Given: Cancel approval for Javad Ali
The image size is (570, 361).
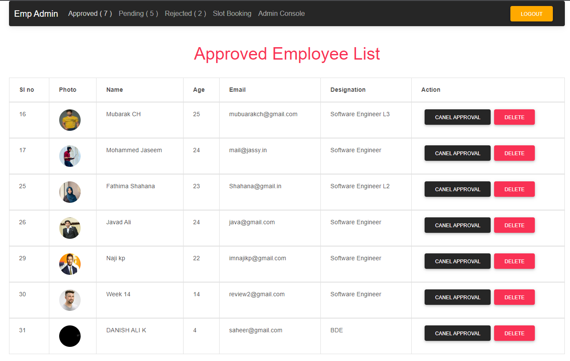Looking at the screenshot, I should tap(457, 225).
